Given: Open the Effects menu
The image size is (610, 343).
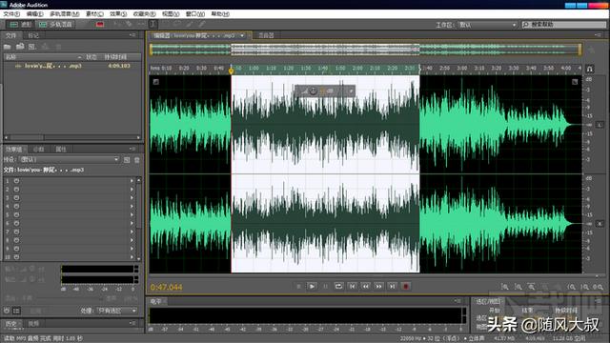Looking at the screenshot, I should point(118,14).
